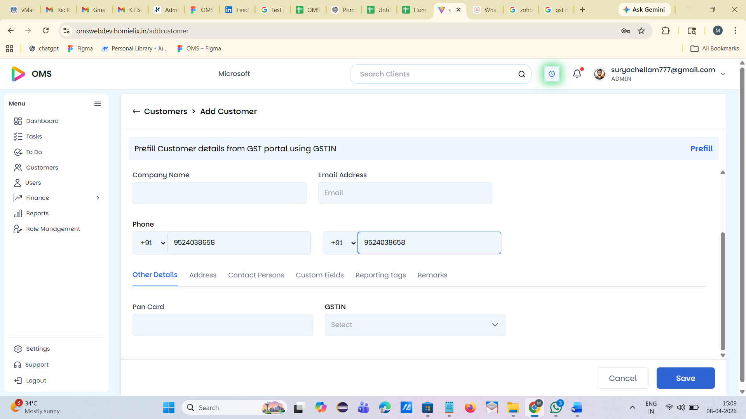Open the GSTIN Select dropdown
Image resolution: width=746 pixels, height=419 pixels.
click(x=415, y=325)
